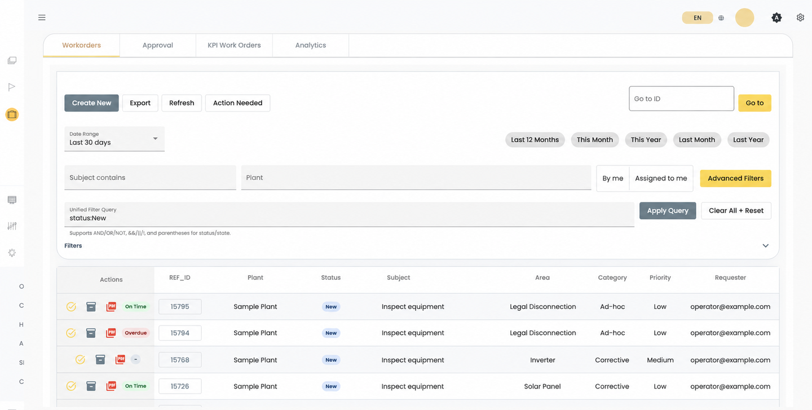Open the user avatar circle

coord(745,17)
